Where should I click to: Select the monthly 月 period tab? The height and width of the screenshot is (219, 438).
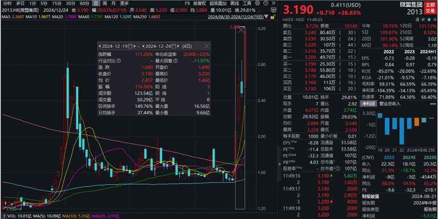pyautogui.click(x=113, y=4)
